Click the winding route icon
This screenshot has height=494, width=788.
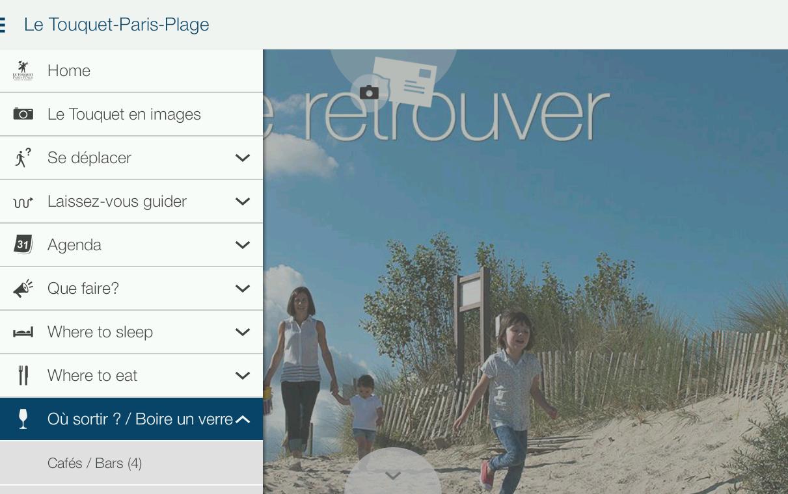point(23,202)
